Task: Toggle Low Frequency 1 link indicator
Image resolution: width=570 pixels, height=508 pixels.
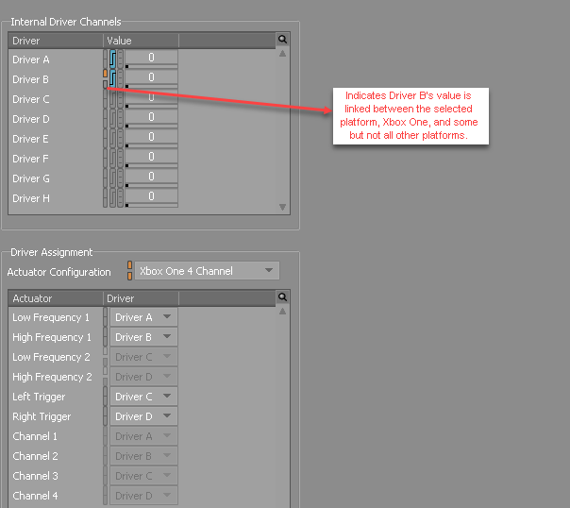Action: 105,317
